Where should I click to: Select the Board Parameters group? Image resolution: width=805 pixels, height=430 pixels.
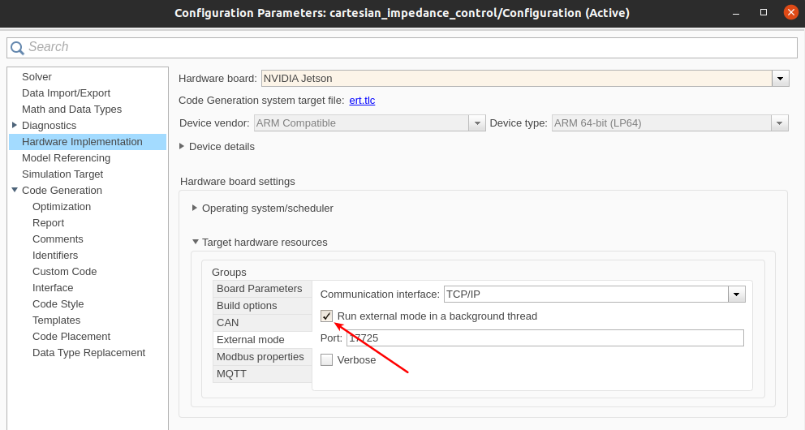tap(259, 289)
